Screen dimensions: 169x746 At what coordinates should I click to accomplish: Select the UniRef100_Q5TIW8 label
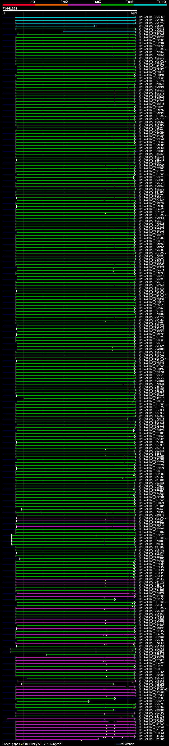click(151, 433)
